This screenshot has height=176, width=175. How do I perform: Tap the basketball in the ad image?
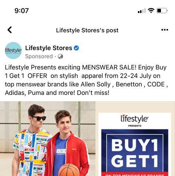tap(69, 170)
